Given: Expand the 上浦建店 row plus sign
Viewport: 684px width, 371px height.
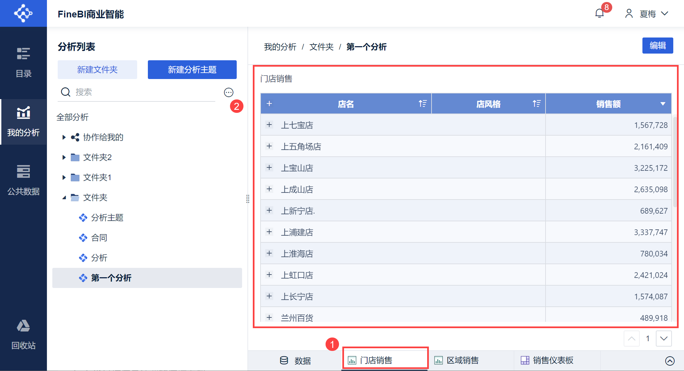Looking at the screenshot, I should pyautogui.click(x=269, y=232).
